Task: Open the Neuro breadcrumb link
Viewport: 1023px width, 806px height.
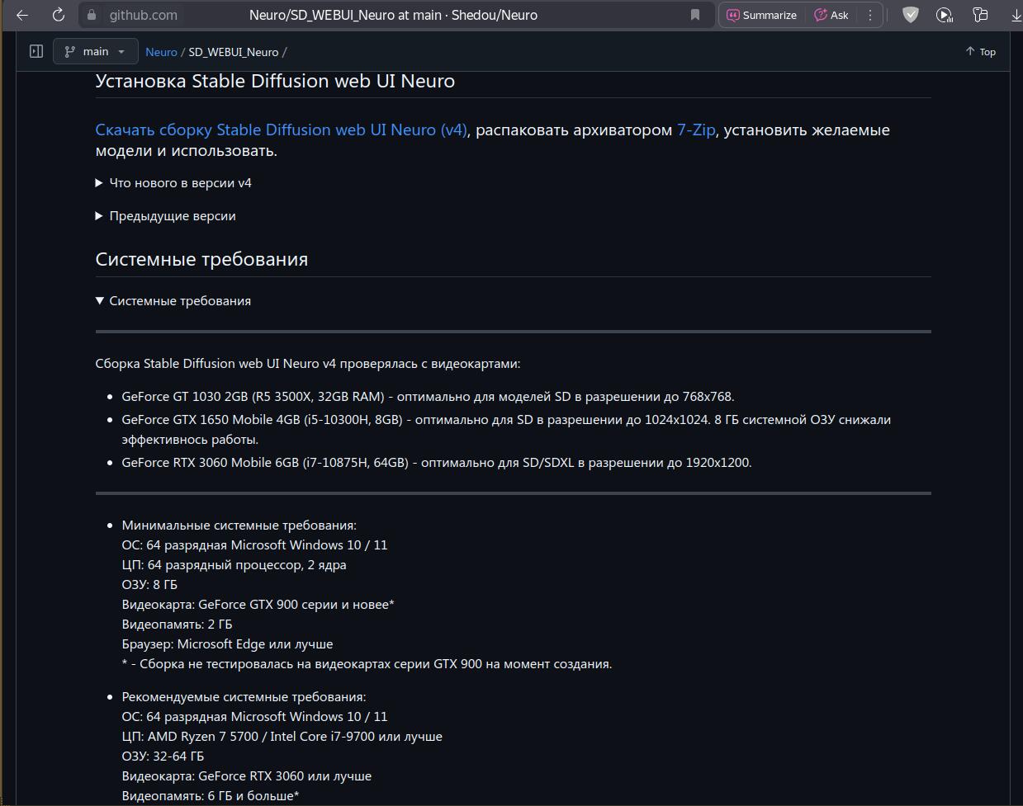Action: [x=161, y=52]
